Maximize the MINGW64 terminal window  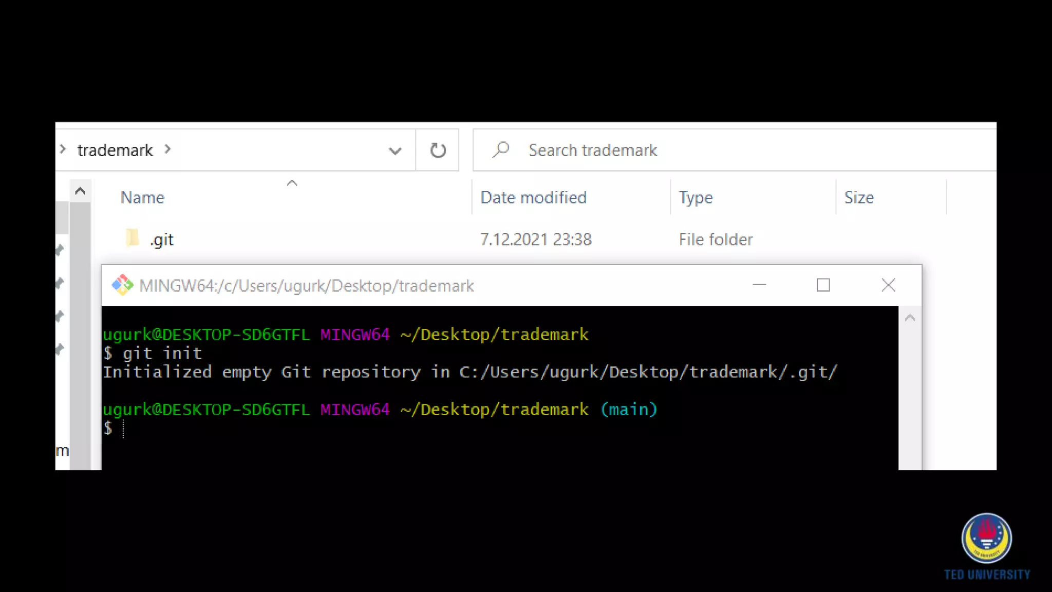pyautogui.click(x=823, y=285)
